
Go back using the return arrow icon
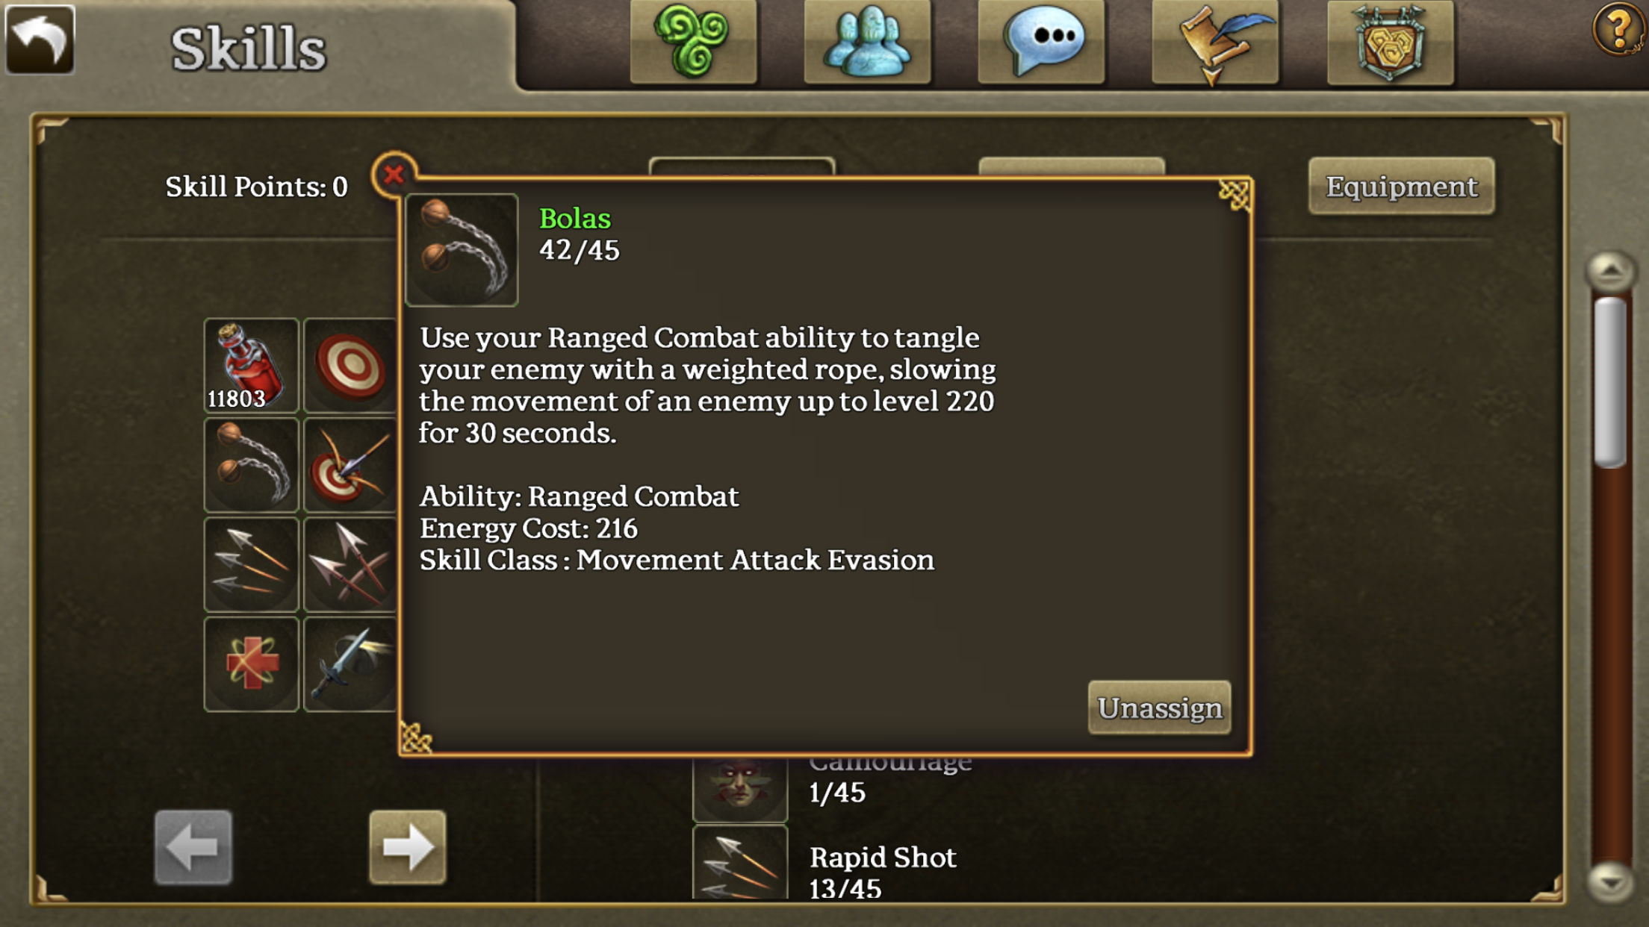click(x=40, y=40)
